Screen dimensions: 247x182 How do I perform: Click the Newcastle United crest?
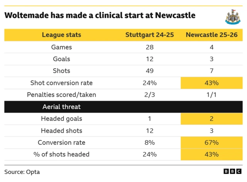click(x=233, y=17)
